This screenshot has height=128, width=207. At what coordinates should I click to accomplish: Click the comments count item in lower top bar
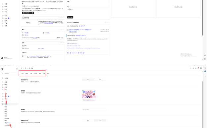tap(26, 68)
